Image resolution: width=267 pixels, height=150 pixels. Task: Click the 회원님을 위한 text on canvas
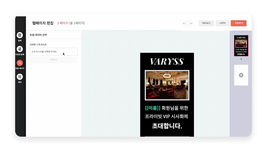(x=175, y=108)
